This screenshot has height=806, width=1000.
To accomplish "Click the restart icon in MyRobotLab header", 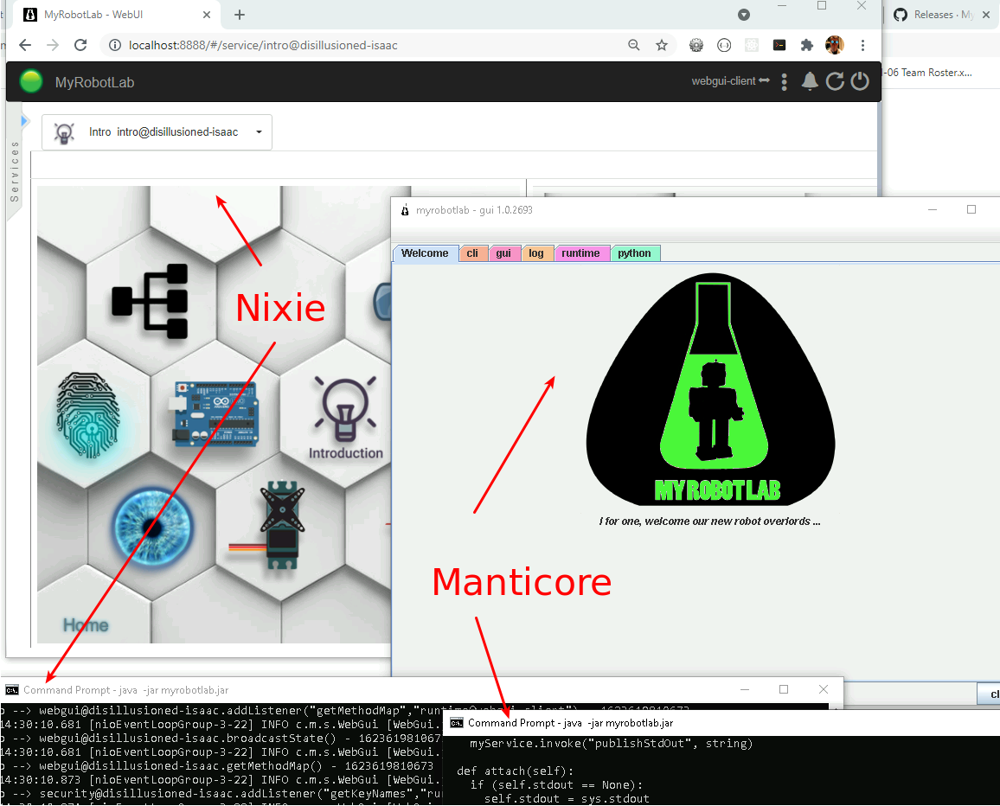I will 835,81.
